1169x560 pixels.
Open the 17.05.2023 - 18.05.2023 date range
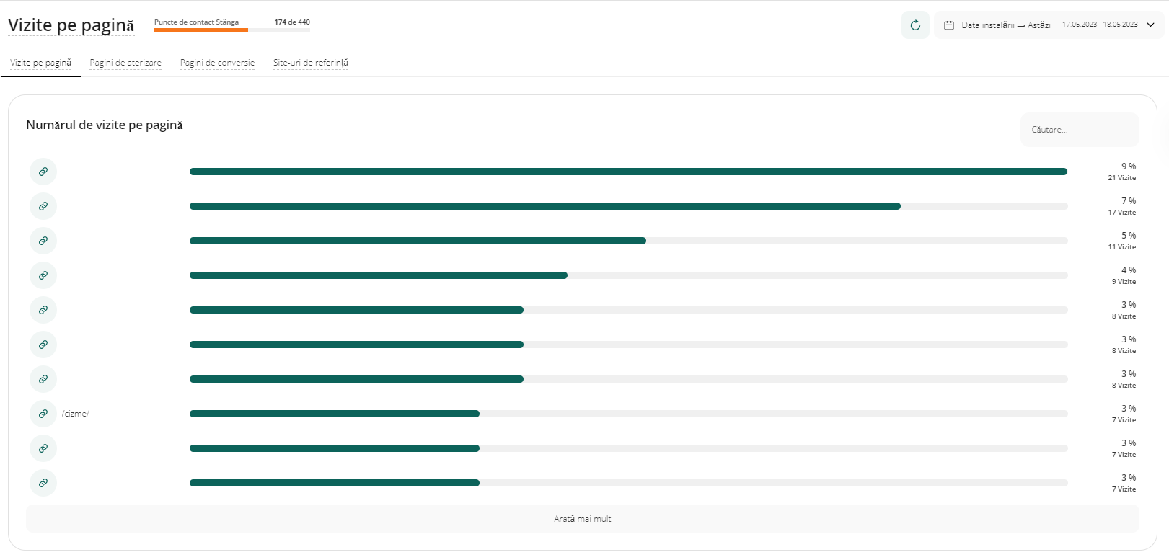pyautogui.click(x=1099, y=25)
